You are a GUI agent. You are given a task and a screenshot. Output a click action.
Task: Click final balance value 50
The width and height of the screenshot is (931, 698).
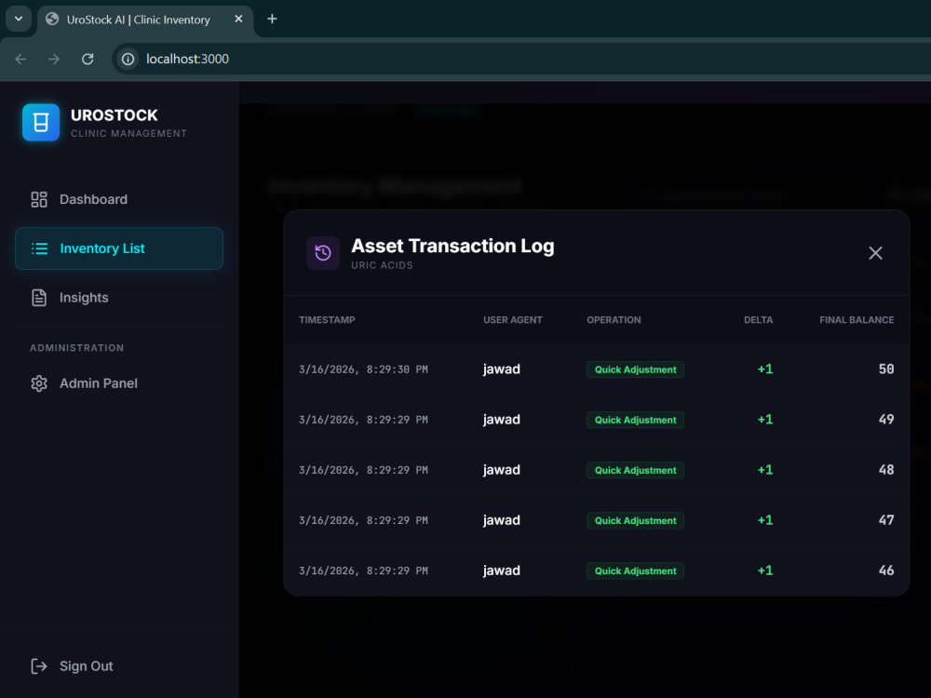[x=886, y=369]
